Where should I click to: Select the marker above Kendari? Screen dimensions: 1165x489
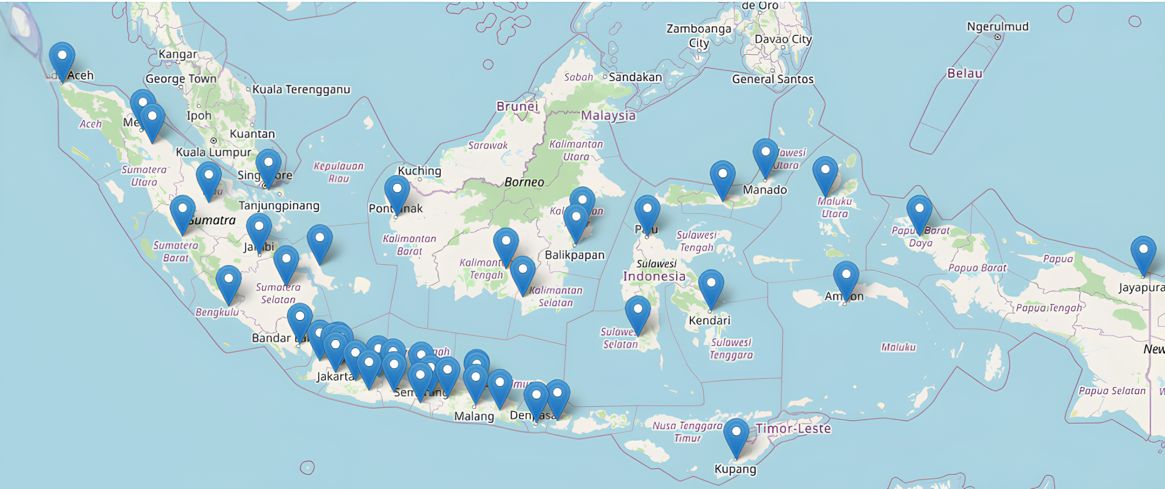[711, 287]
